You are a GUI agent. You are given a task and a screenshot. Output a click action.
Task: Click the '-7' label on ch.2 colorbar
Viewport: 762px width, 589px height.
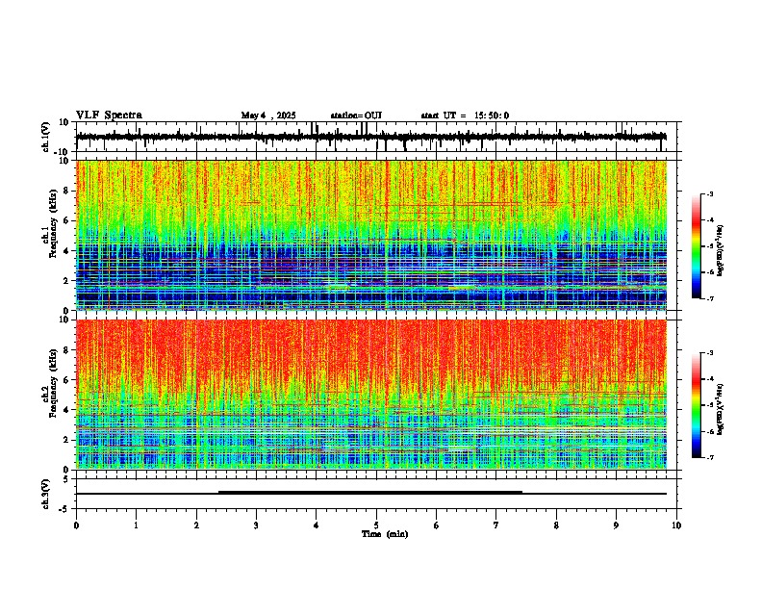pos(709,457)
